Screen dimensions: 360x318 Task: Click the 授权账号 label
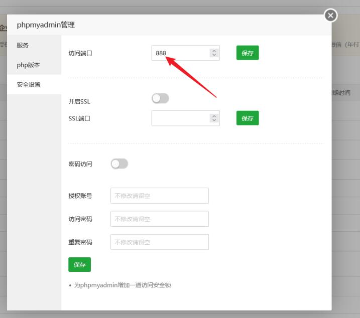click(x=80, y=196)
